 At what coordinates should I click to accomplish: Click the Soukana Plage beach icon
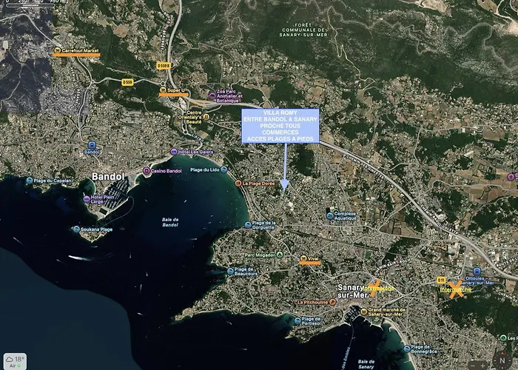point(76,229)
